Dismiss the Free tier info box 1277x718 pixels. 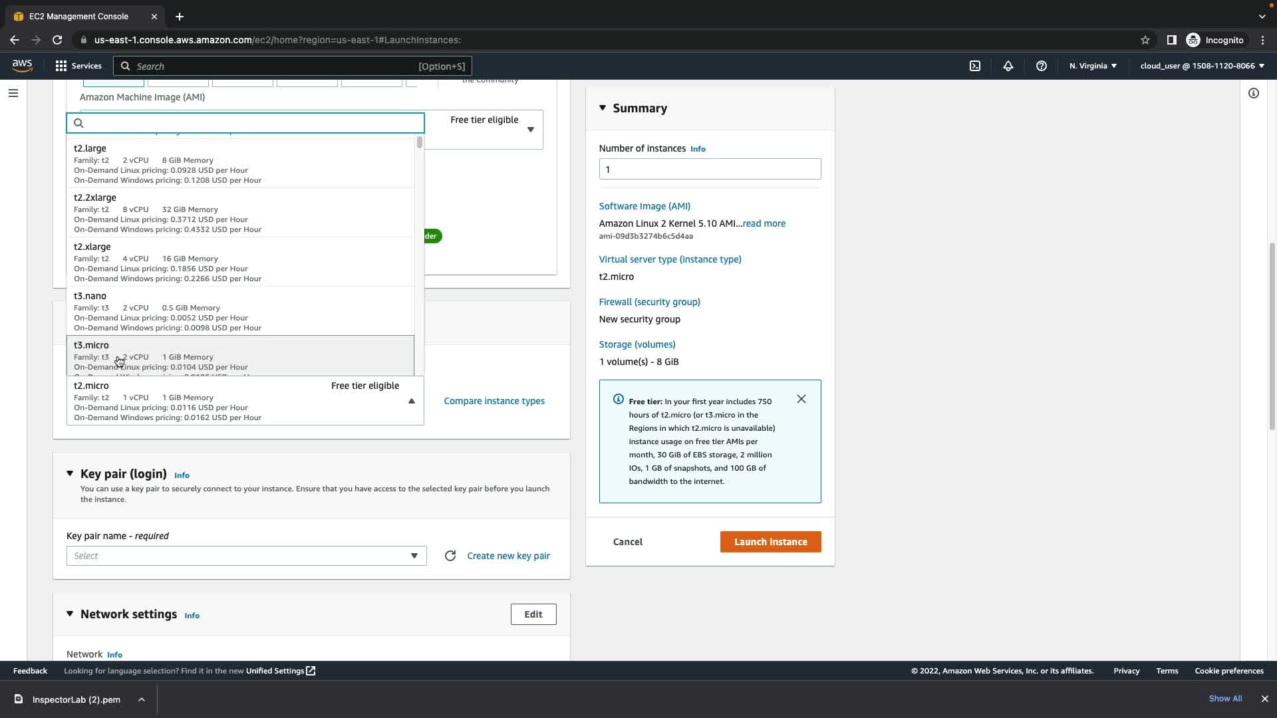coord(801,399)
